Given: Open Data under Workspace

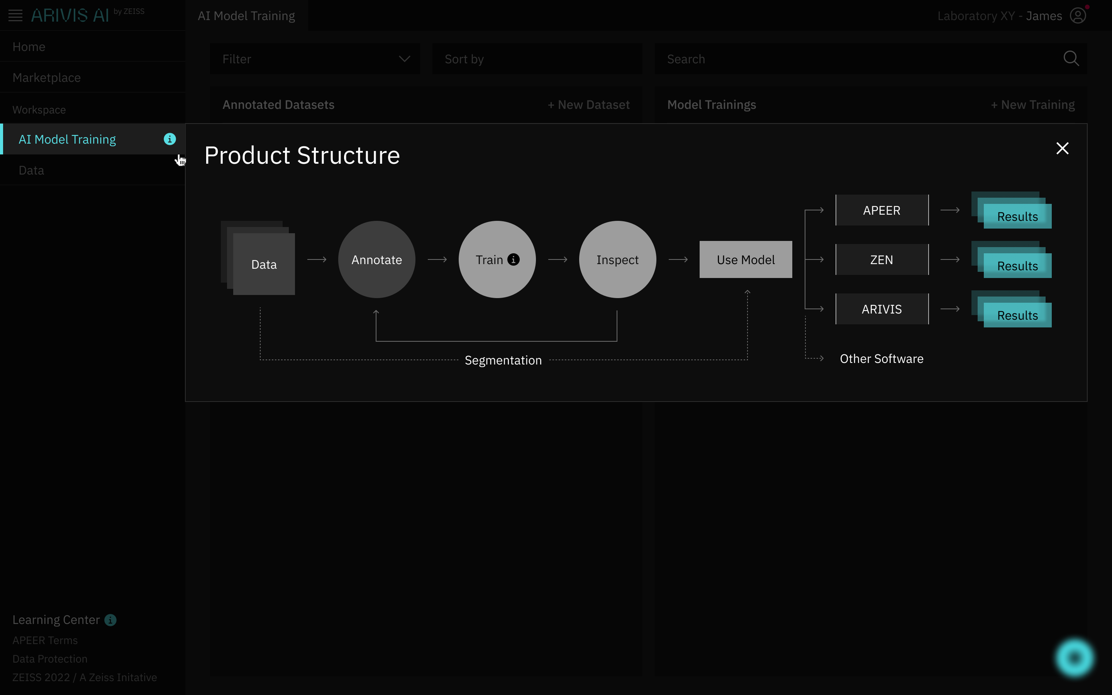Looking at the screenshot, I should pos(93,170).
